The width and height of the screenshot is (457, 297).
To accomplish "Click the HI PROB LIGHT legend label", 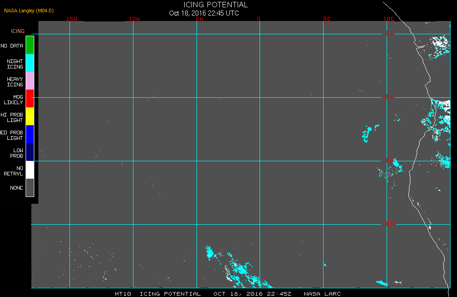I will pyautogui.click(x=12, y=117).
